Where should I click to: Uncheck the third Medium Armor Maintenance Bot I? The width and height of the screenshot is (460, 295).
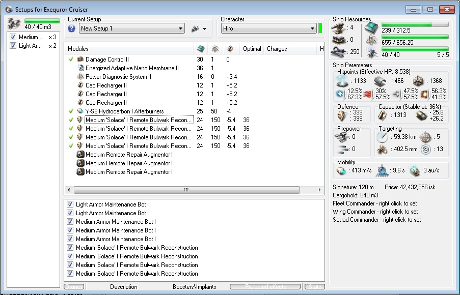tap(70, 239)
